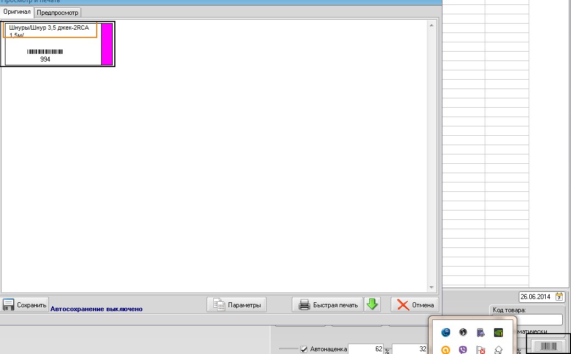Click the green down arrow button
Screen dimensions: 571x354
tap(372, 305)
